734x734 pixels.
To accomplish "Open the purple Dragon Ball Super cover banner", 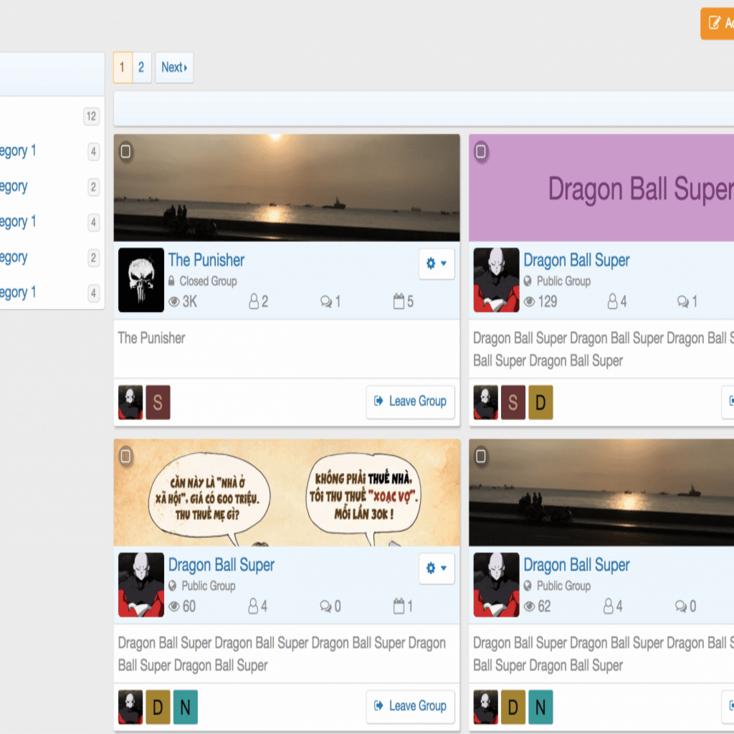I will coord(601,189).
